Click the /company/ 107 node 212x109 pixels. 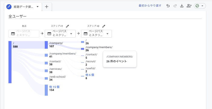[x=46, y=45]
